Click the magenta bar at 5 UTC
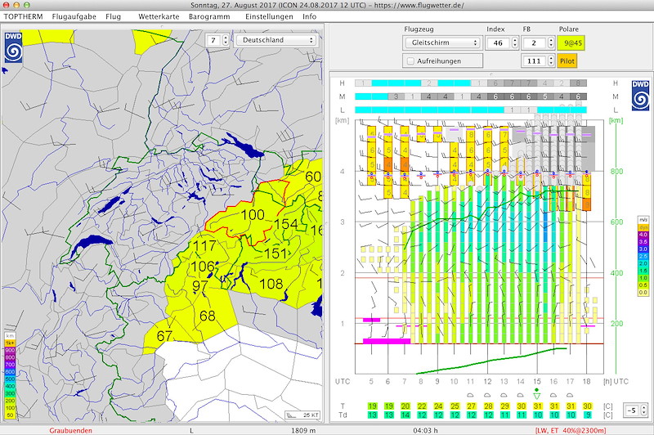The image size is (654, 435). coord(372,321)
